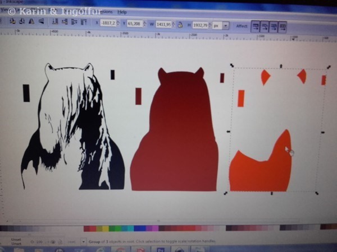
Task: Click the Fill 'Unset' indicator
Action: pos(16,239)
